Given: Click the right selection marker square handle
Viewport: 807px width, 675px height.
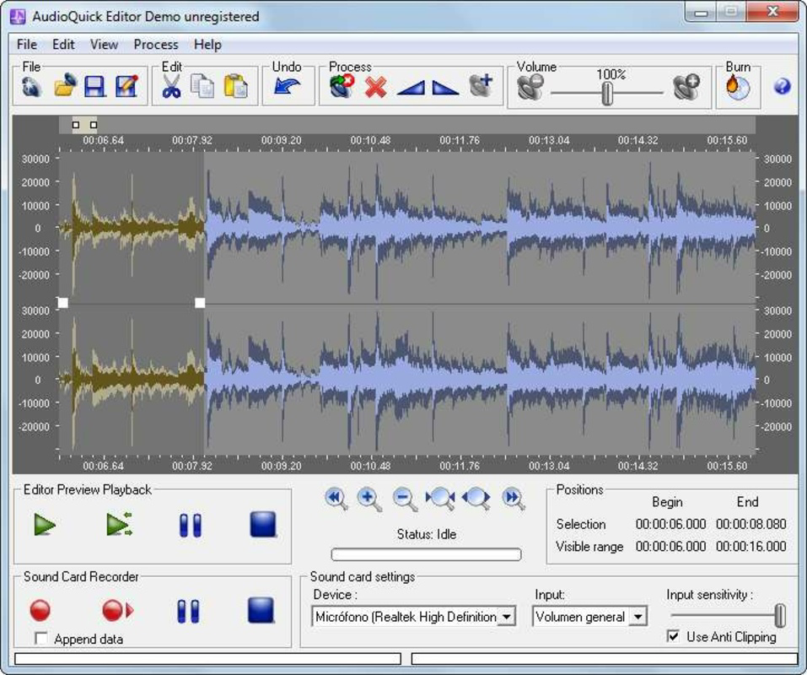Looking at the screenshot, I should click(200, 303).
